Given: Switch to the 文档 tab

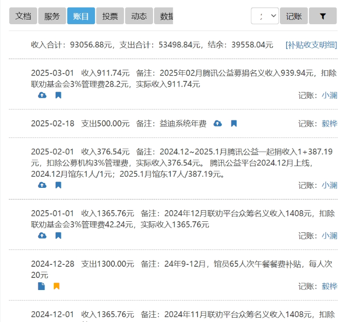Looking at the screenshot, I should [23, 16].
